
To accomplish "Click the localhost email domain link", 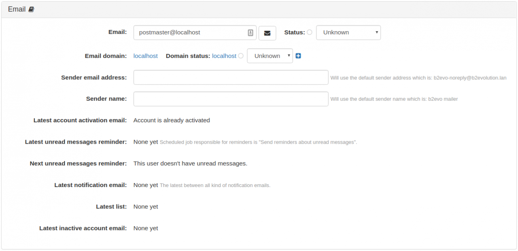I will 146,56.
